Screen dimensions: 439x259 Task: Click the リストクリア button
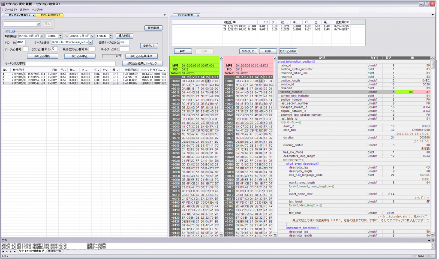pyautogui.click(x=248, y=51)
